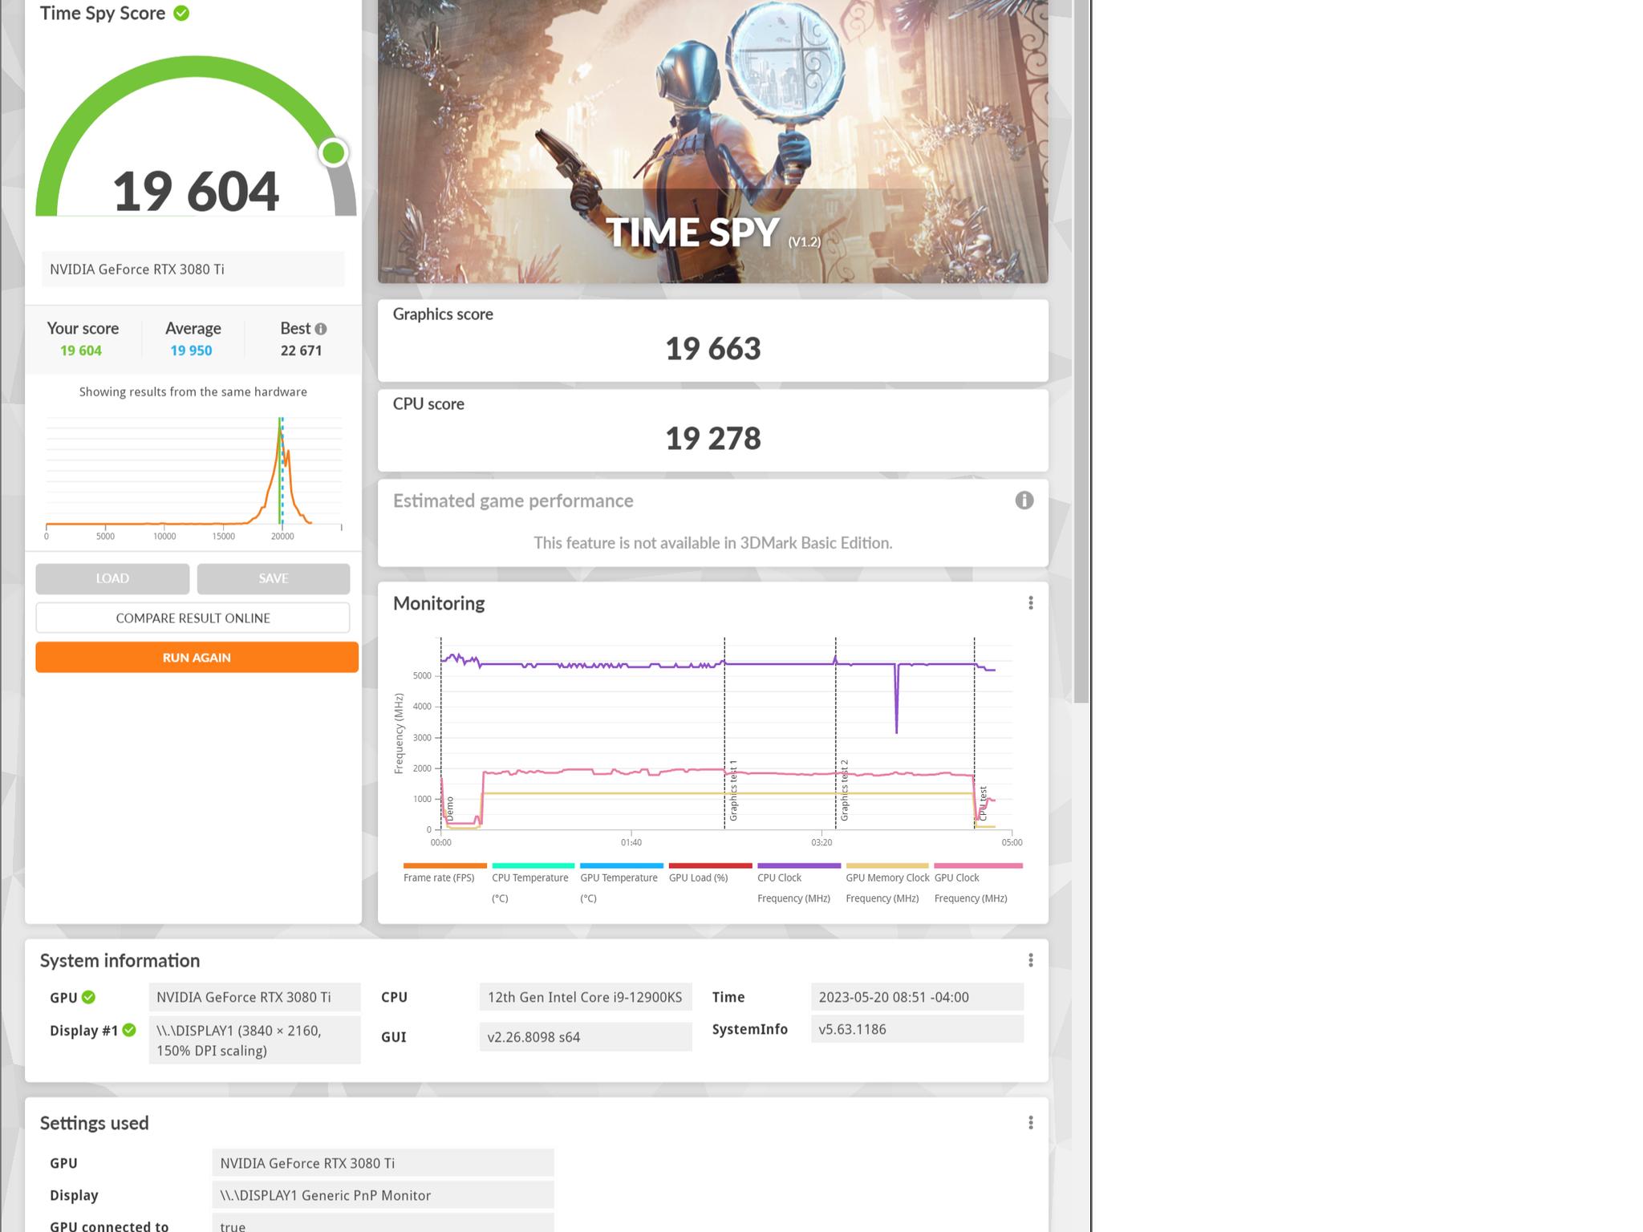Click GPU connected to value true
Viewport: 1643px width, 1232px height.
383,1224
